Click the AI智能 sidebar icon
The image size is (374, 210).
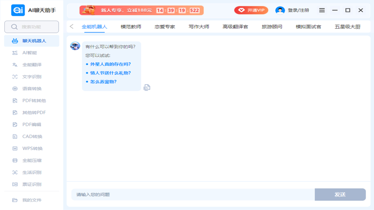[15, 53]
